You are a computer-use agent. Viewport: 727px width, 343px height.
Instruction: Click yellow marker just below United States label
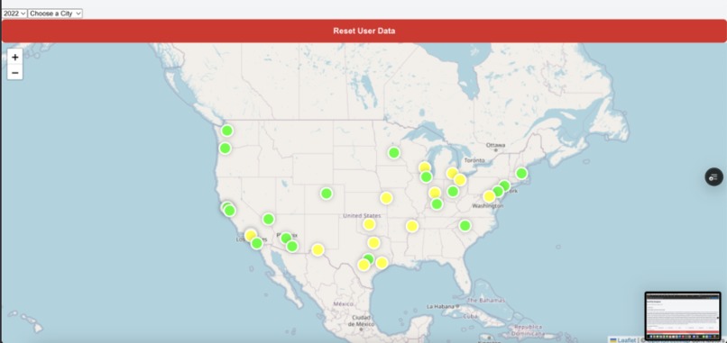tap(369, 224)
